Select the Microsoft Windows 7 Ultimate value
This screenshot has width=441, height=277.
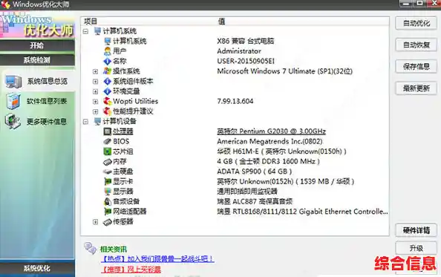(284, 71)
